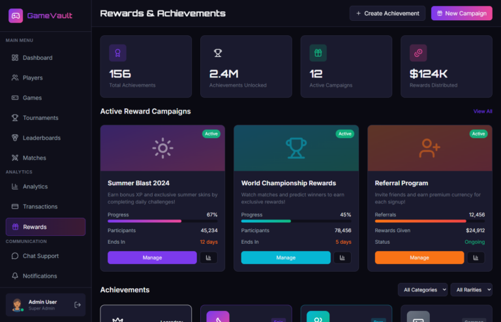501x322 pixels.
Task: Click the Summer Blast 67% progress bar
Action: (162, 221)
